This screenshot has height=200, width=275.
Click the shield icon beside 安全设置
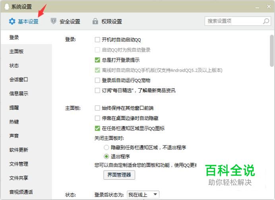coord(54,21)
